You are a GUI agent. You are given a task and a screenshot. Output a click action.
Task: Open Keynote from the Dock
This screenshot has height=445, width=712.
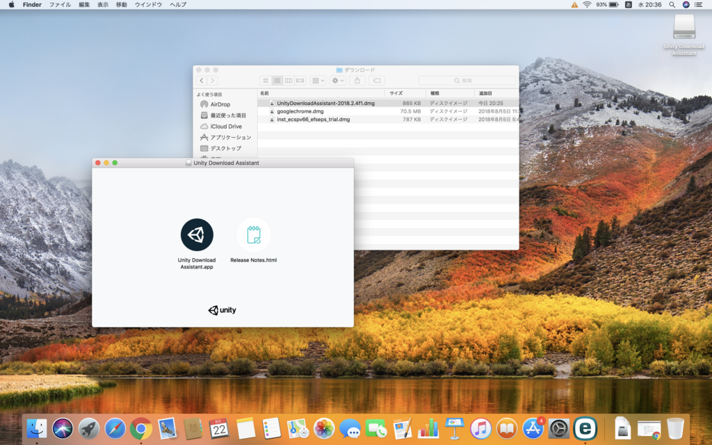tap(455, 428)
